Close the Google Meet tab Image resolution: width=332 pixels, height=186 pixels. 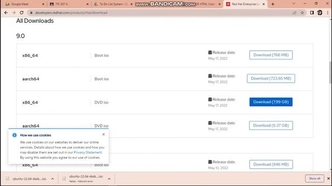43,4
